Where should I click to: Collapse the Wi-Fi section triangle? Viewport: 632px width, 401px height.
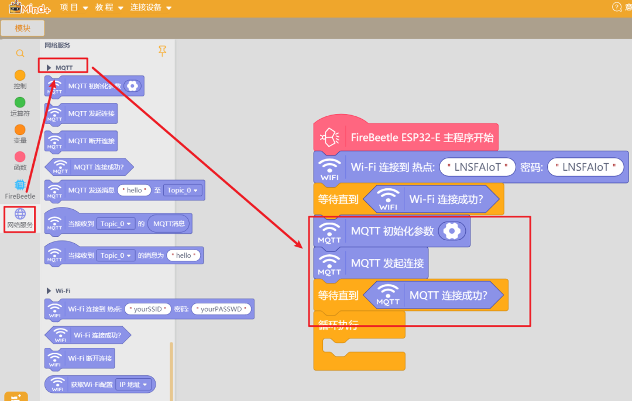click(x=49, y=291)
